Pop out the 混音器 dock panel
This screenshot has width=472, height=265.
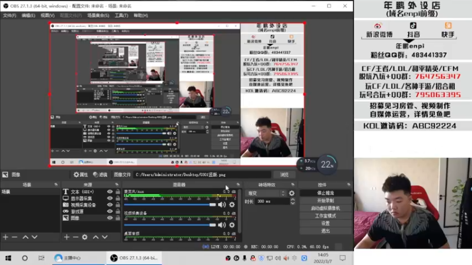click(x=238, y=184)
